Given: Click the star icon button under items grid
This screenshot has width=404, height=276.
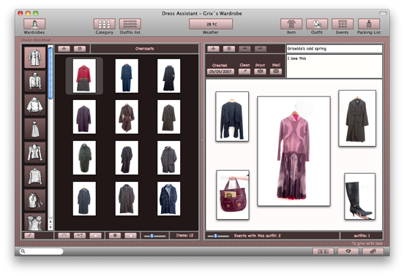Looking at the screenshot, I should [x=130, y=235].
